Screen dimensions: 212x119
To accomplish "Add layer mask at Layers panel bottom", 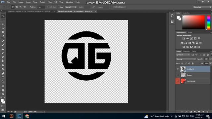I will pos(191,112).
